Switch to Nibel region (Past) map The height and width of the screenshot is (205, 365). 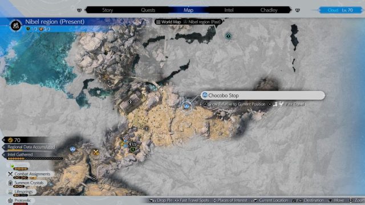click(x=202, y=22)
